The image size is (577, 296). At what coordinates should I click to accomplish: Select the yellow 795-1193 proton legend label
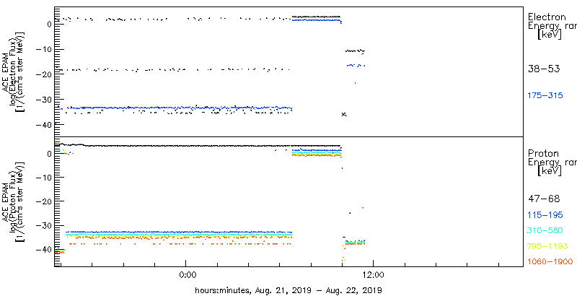[547, 246]
